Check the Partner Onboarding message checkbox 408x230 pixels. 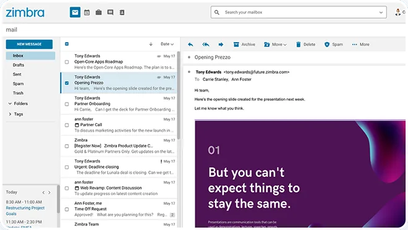click(x=67, y=104)
